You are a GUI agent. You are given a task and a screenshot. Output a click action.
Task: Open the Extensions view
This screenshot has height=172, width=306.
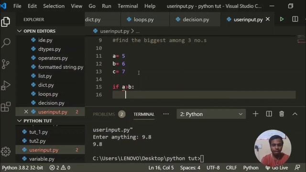[6, 107]
